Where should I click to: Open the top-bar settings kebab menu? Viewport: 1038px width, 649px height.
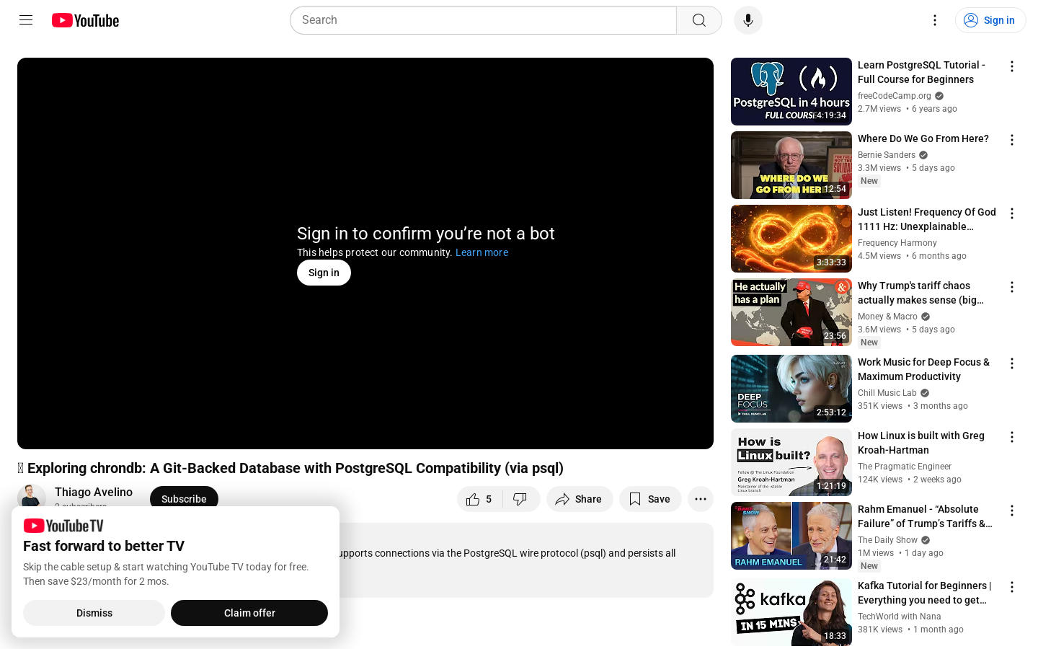point(935,20)
